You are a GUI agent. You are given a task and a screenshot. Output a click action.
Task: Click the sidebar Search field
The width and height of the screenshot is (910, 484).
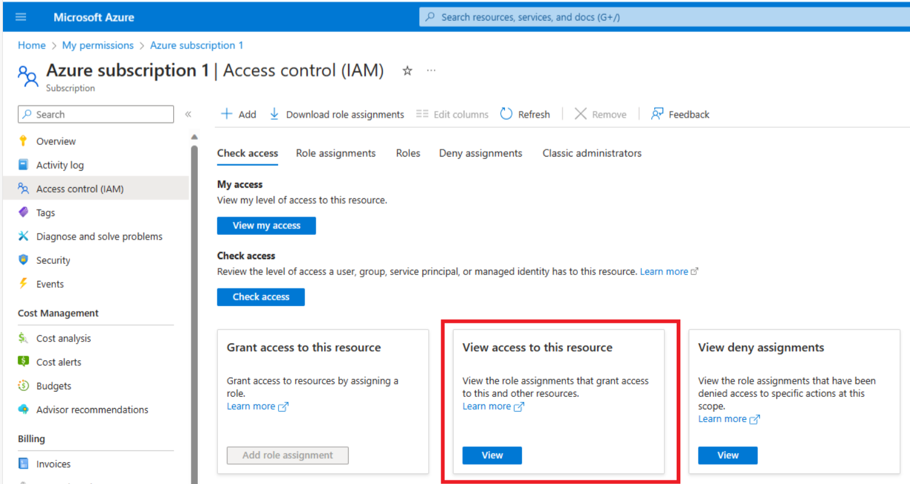[x=96, y=114]
